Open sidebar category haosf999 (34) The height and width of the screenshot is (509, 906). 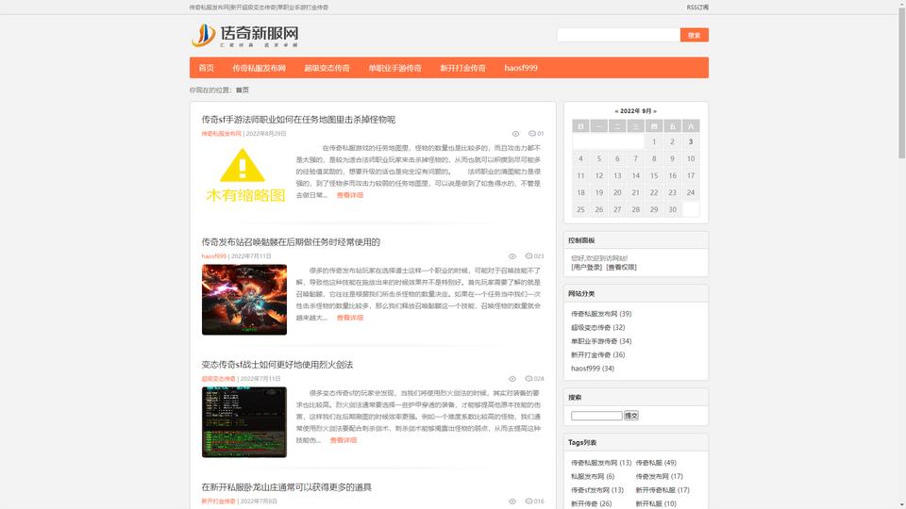tap(593, 369)
